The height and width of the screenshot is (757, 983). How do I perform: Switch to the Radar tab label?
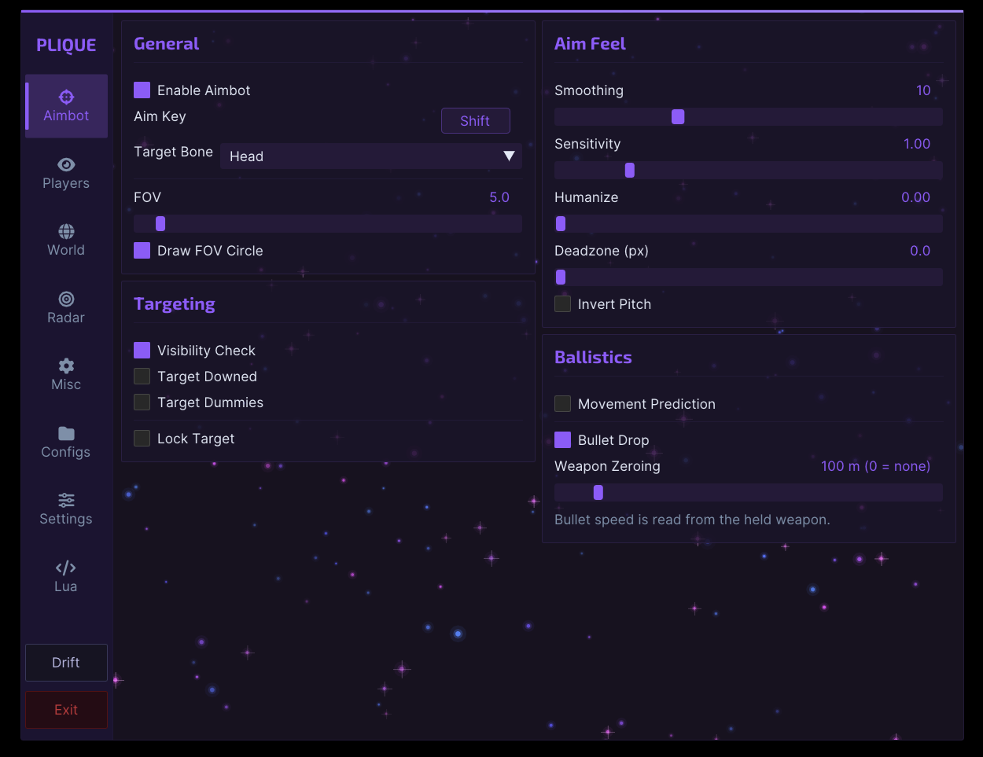66,318
